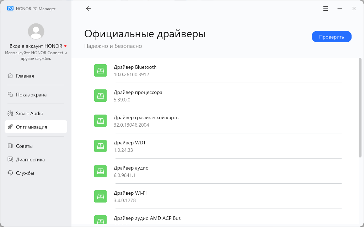Click the HONOR PC Manager logo
This screenshot has height=227, width=364.
(x=10, y=9)
